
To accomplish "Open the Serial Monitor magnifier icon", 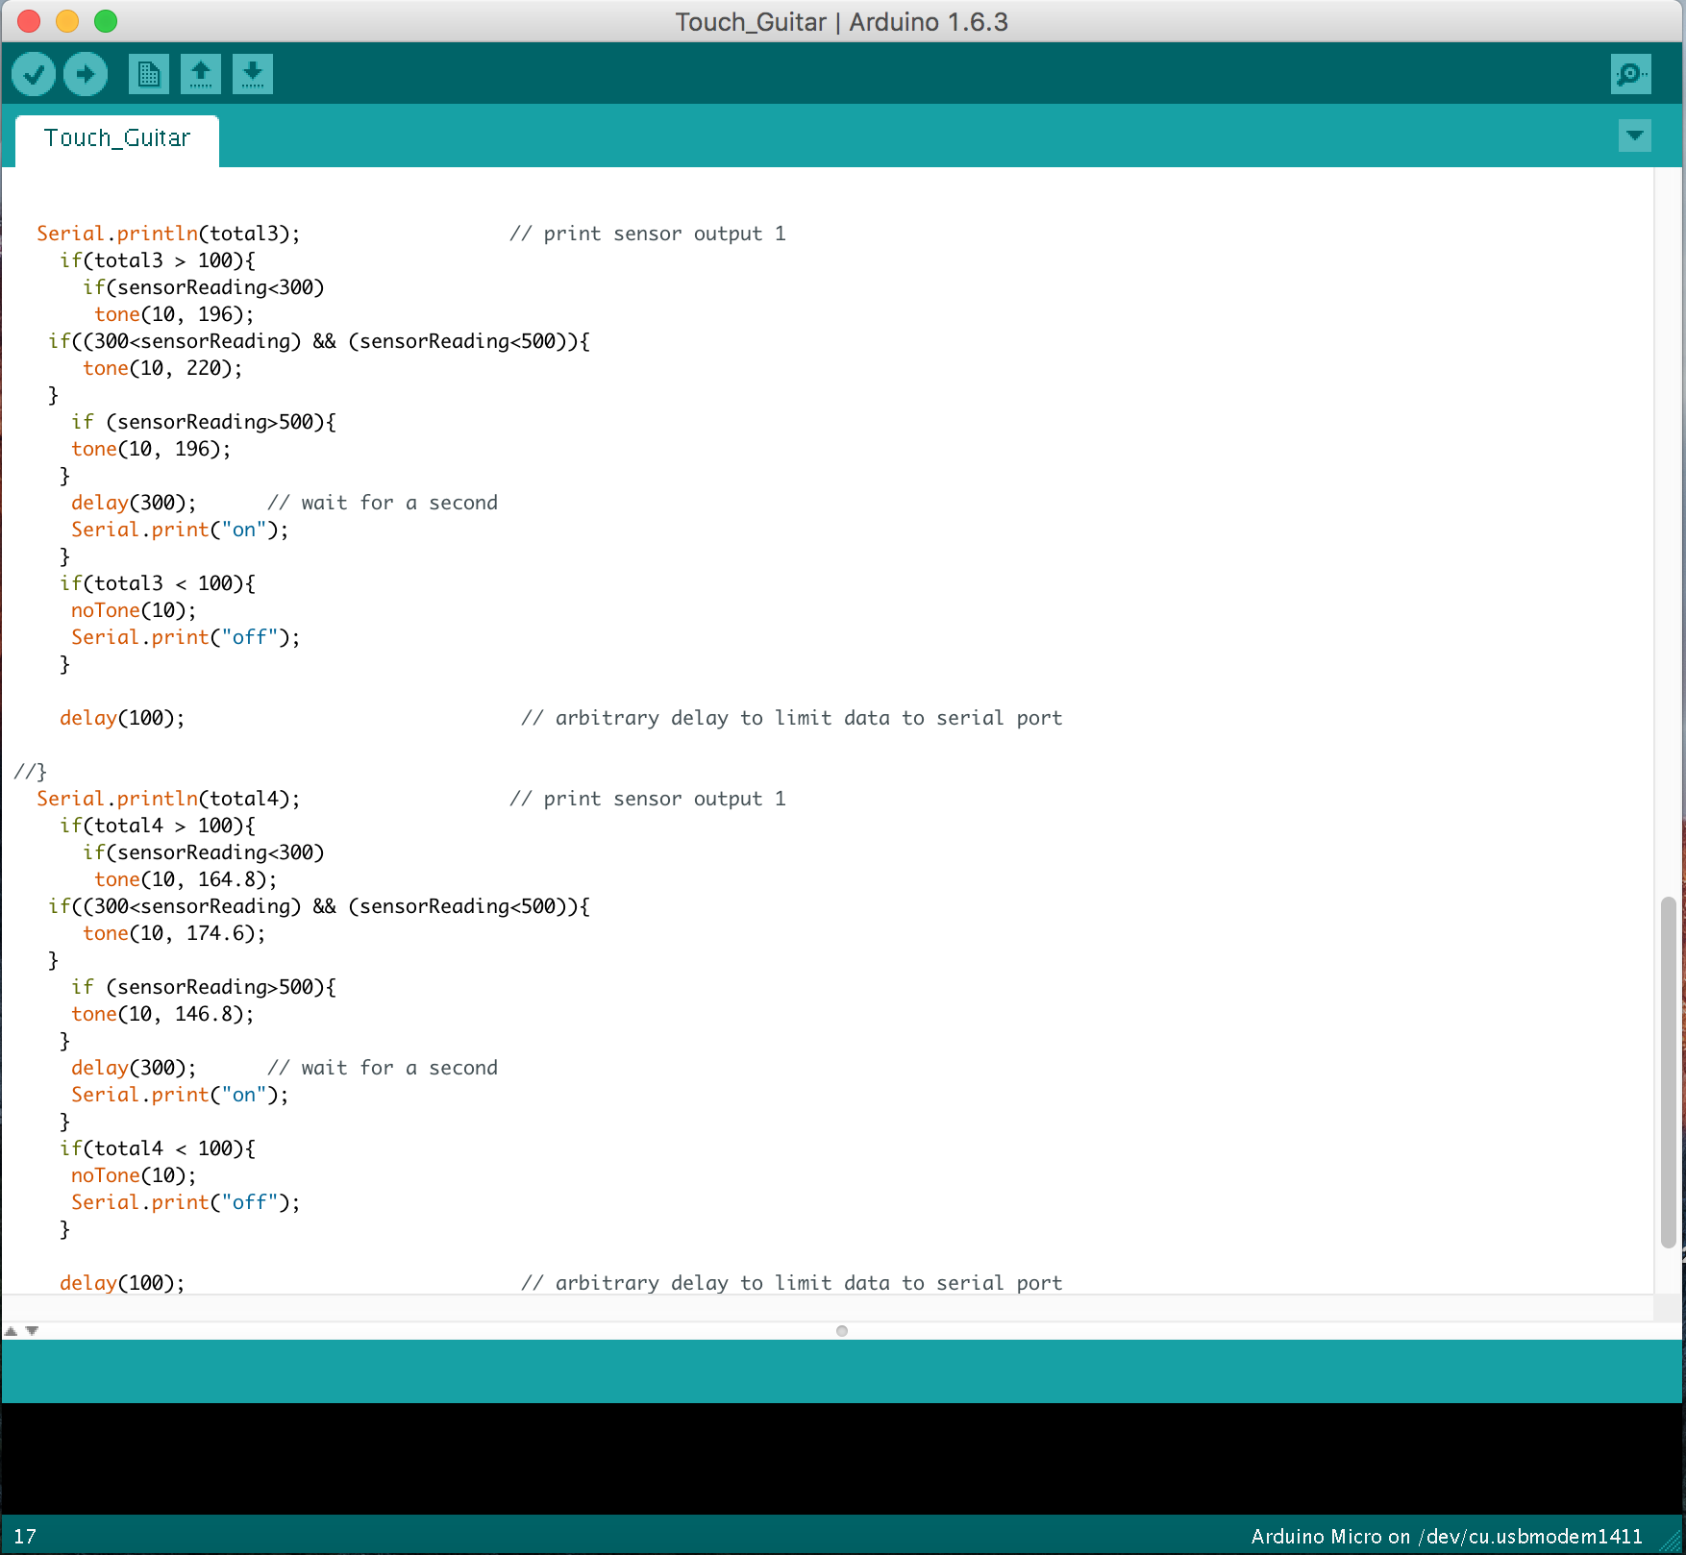I will point(1630,74).
